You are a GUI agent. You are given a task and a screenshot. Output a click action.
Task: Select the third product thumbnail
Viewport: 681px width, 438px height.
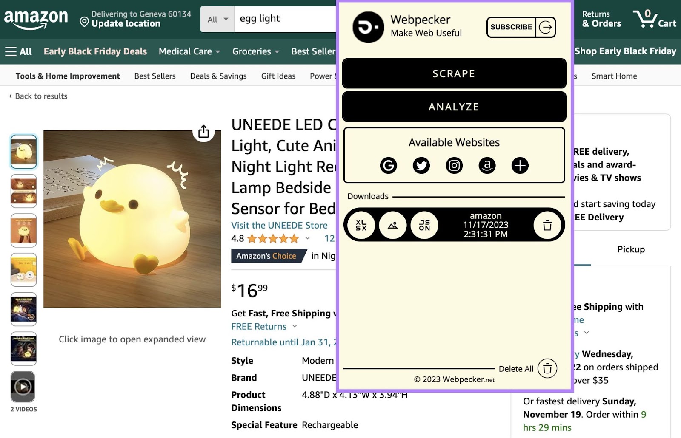point(23,231)
